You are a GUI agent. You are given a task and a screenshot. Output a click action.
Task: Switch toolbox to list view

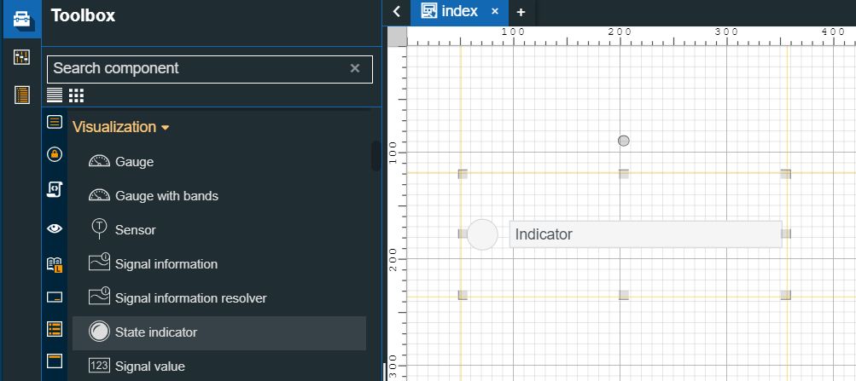coord(55,95)
